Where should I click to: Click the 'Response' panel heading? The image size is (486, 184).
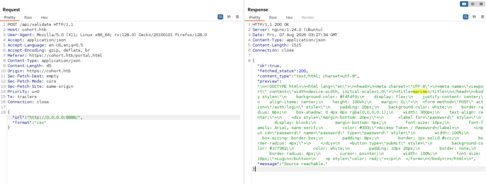tap(258, 9)
